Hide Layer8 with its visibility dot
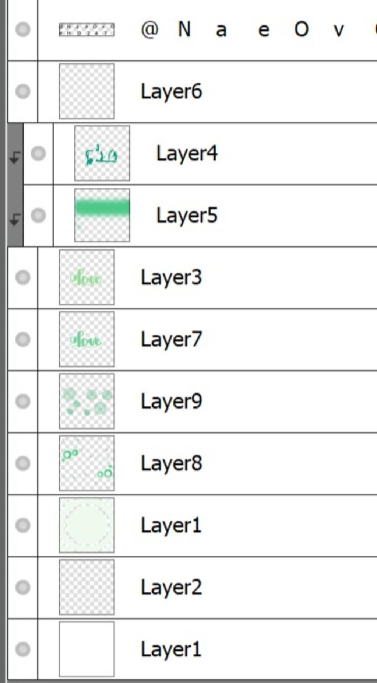Image resolution: width=377 pixels, height=683 pixels. [x=23, y=463]
